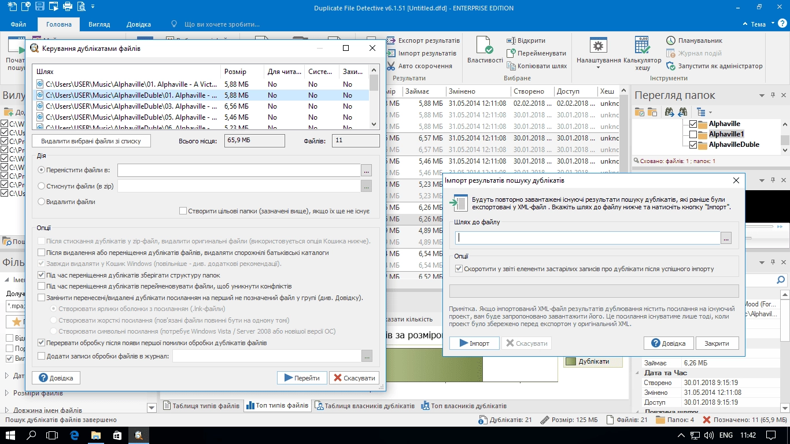Open Перегляд папок panel options arrow
Screen dimensions: 790x444
click(x=761, y=96)
